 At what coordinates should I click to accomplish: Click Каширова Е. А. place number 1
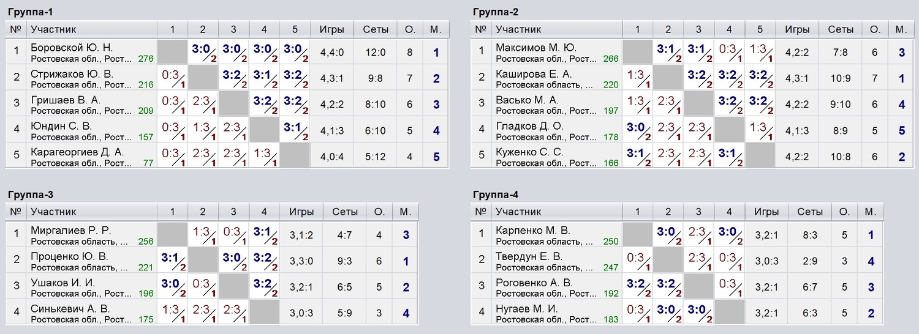point(901,78)
